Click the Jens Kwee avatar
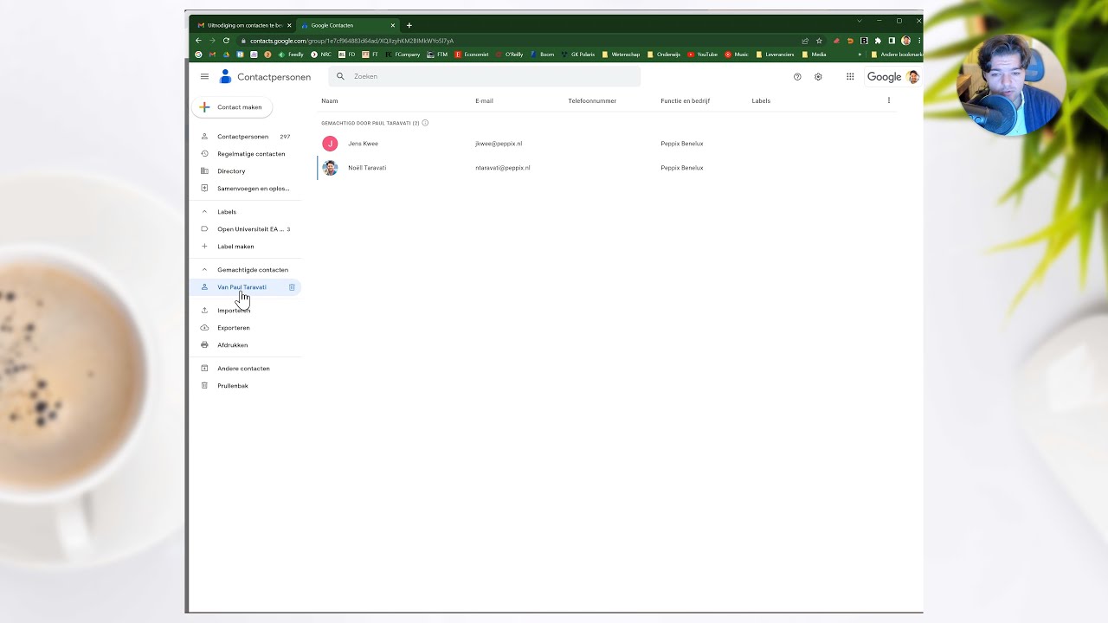Viewport: 1108px width, 623px height. [x=330, y=144]
